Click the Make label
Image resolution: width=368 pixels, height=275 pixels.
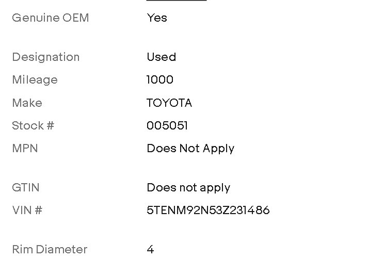(x=27, y=103)
